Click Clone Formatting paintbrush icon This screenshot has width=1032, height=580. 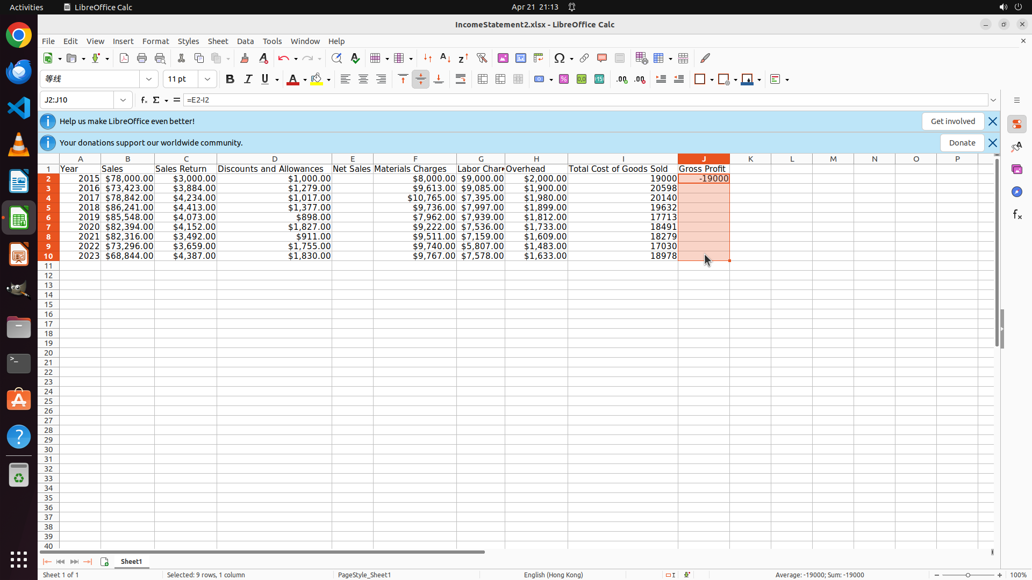[245, 58]
